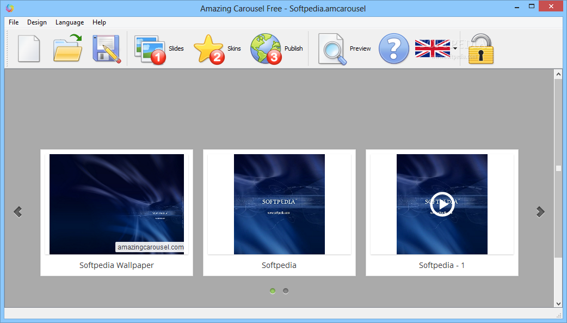Select the first green pagination dot
Viewport: 567px width, 323px height.
[x=273, y=291]
